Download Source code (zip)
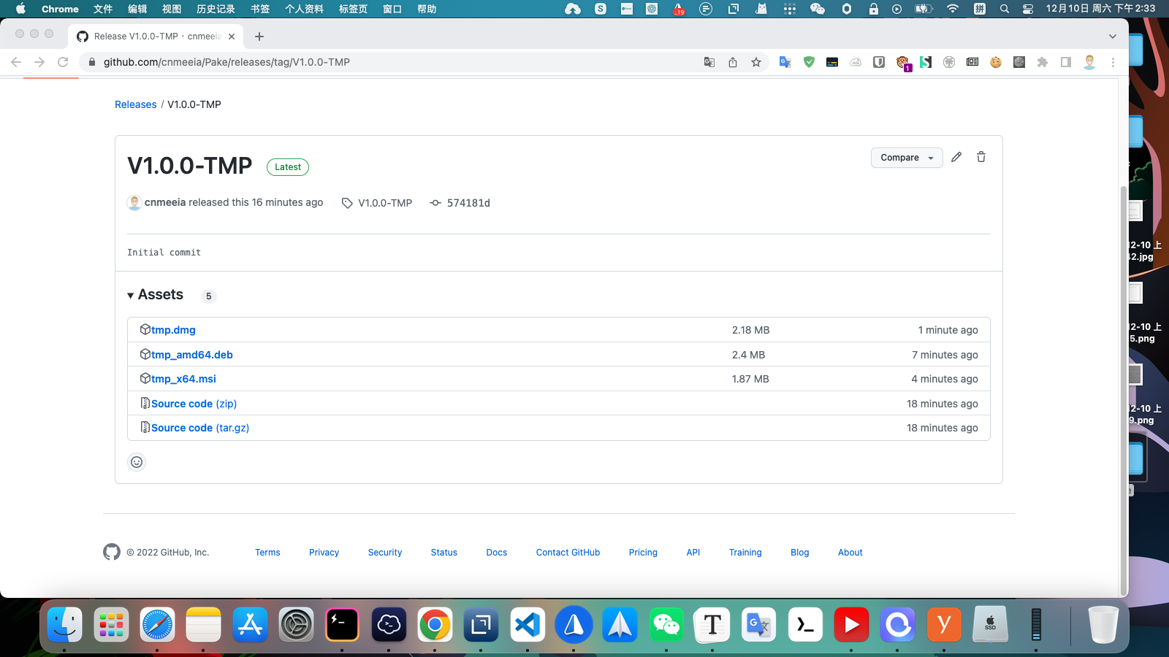The height and width of the screenshot is (657, 1169). (194, 404)
